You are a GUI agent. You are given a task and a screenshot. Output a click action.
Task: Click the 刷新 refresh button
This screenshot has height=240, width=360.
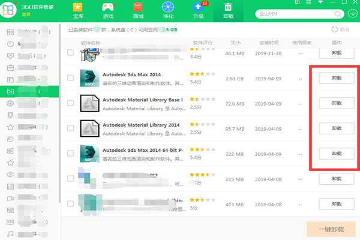[340, 29]
